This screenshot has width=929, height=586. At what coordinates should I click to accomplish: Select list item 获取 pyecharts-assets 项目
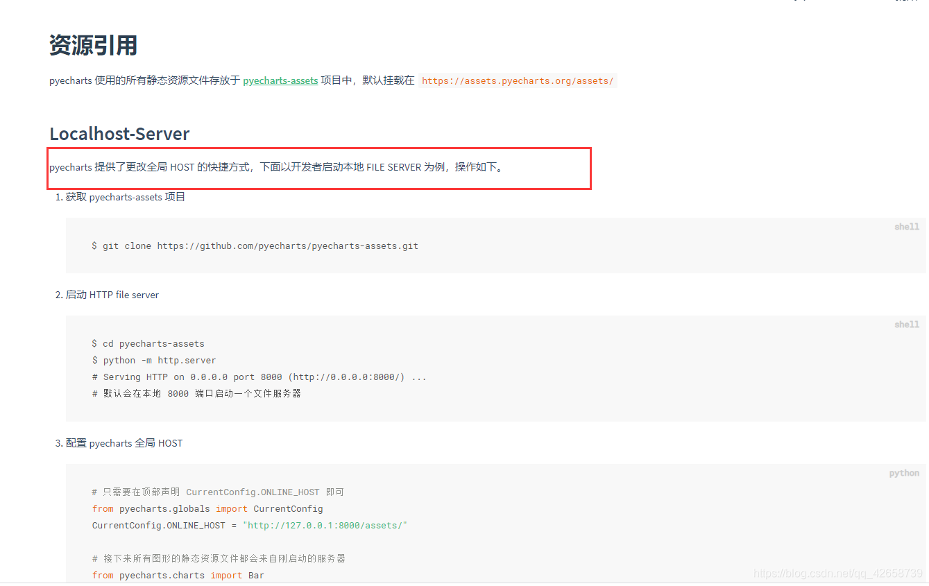126,197
